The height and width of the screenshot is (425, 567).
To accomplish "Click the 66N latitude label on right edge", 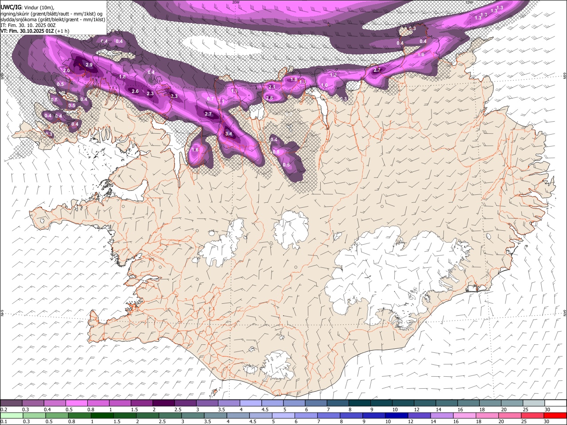I will (x=565, y=76).
